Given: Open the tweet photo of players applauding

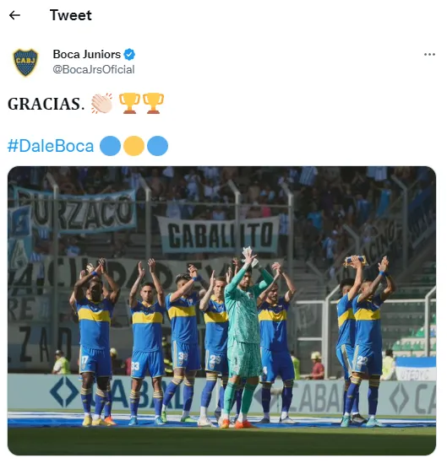Looking at the screenshot, I should tap(221, 310).
